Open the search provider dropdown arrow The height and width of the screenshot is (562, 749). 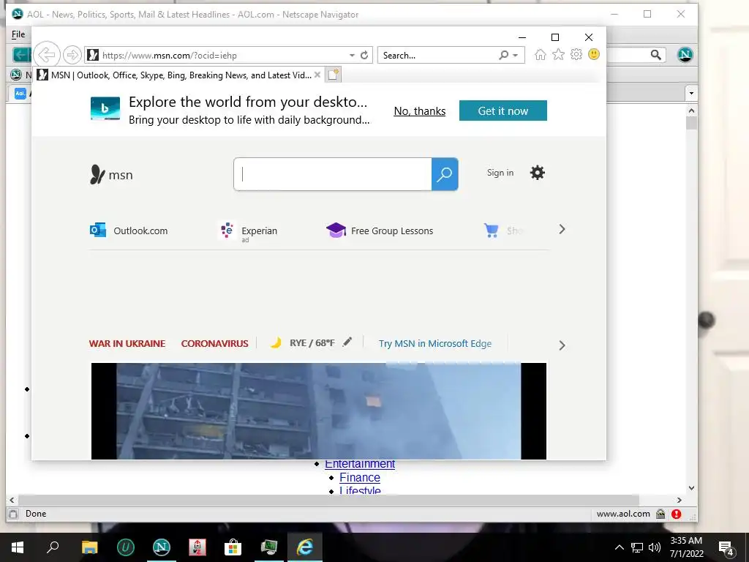pyautogui.click(x=516, y=56)
